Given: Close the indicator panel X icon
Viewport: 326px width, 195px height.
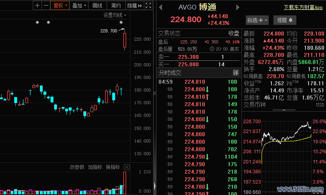Looking at the screenshot, I should point(126,167).
